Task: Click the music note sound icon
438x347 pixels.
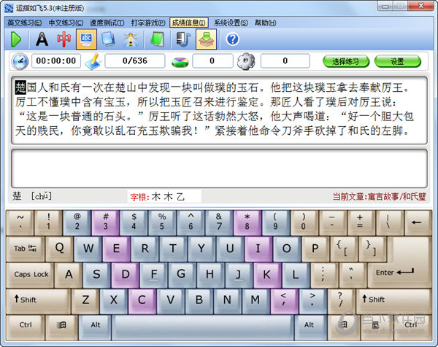Action: coord(183,39)
